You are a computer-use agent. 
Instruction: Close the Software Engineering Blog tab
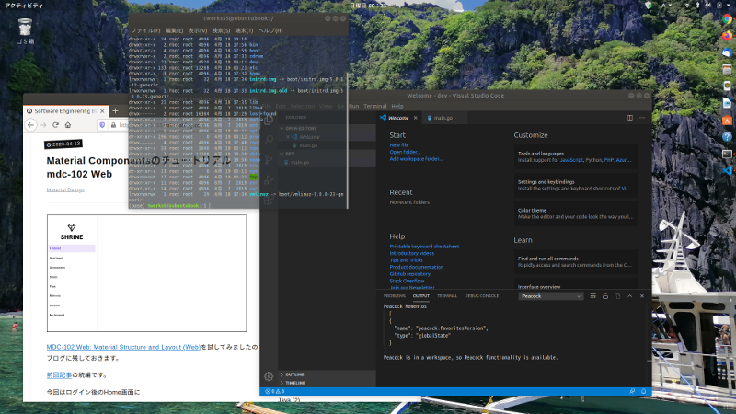pyautogui.click(x=102, y=111)
